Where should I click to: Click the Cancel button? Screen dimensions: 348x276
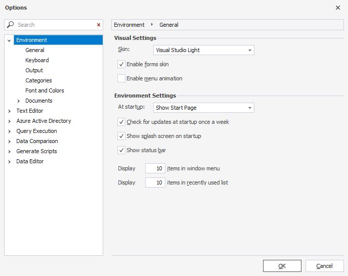click(x=324, y=266)
